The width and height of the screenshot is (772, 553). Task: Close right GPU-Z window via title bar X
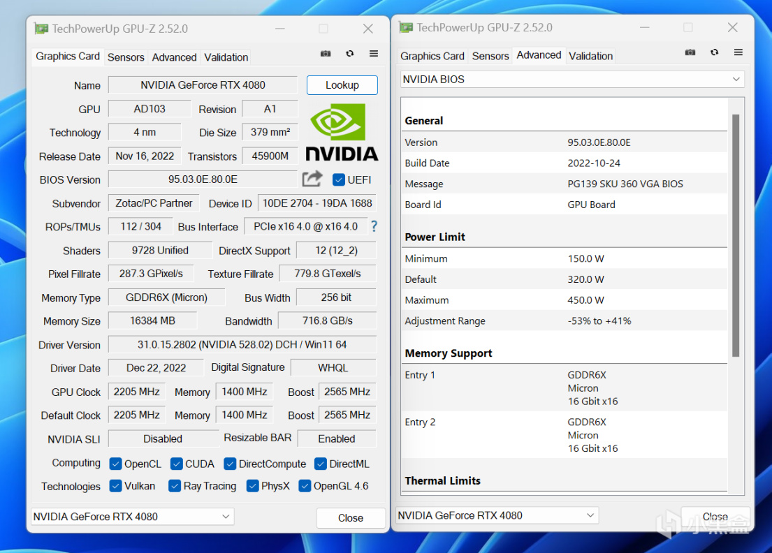point(733,27)
